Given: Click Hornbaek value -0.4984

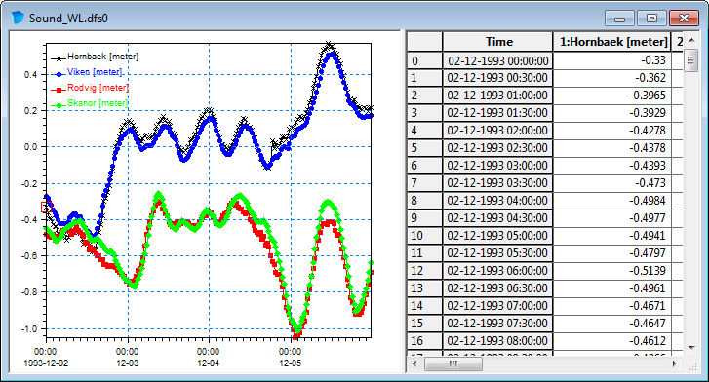Looking at the screenshot, I should [612, 201].
